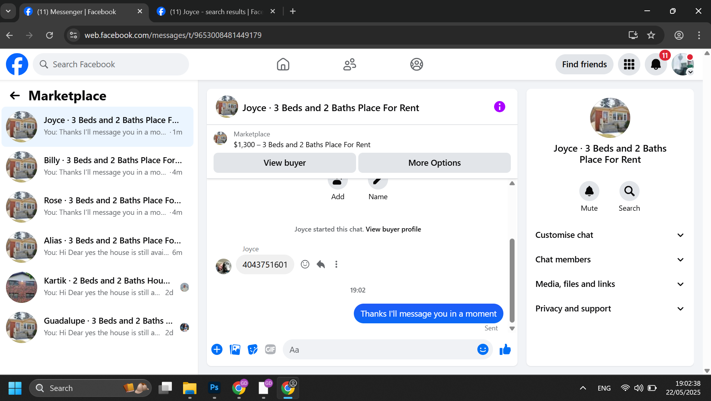The image size is (711, 401).
Task: Send a thumbs-up like
Action: tap(505, 349)
